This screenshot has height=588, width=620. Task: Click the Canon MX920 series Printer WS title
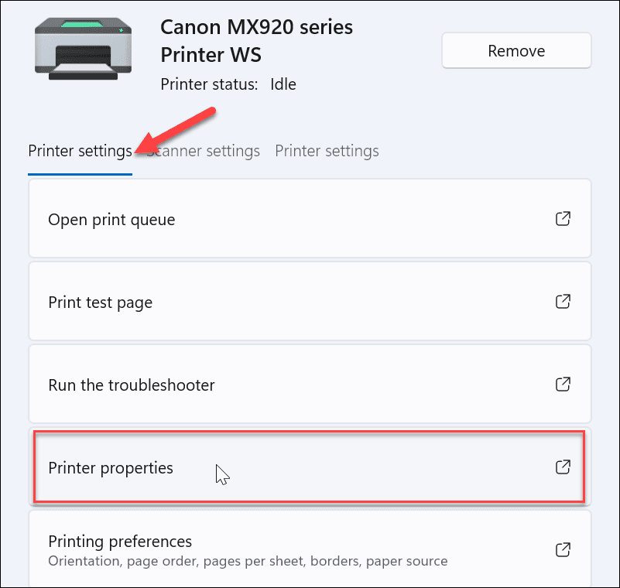click(256, 40)
